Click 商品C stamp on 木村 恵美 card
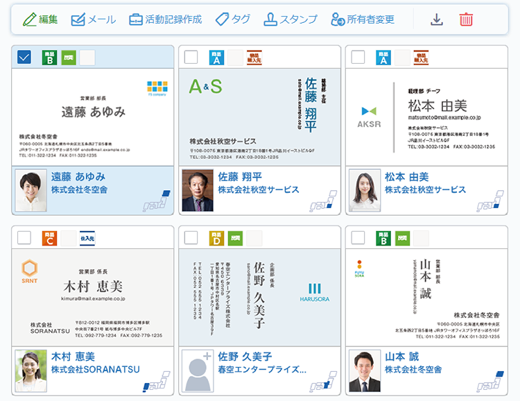This screenshot has height=401, width=520. tap(49, 239)
